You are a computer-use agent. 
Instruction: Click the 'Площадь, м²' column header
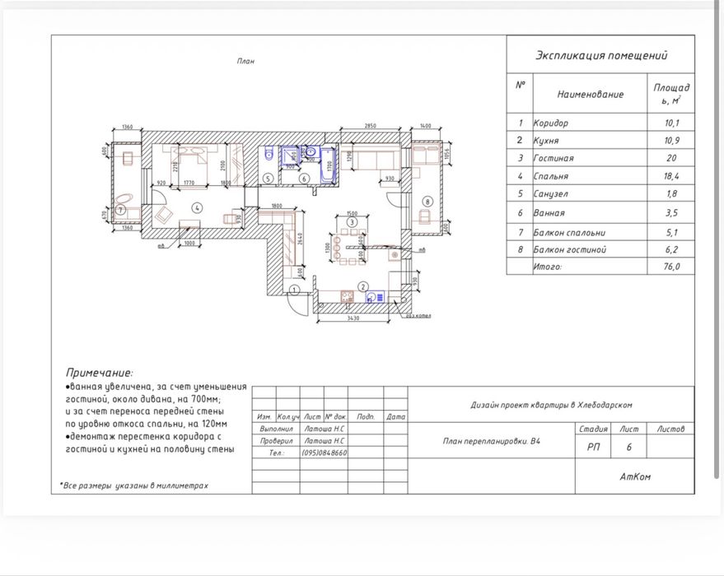(671, 94)
